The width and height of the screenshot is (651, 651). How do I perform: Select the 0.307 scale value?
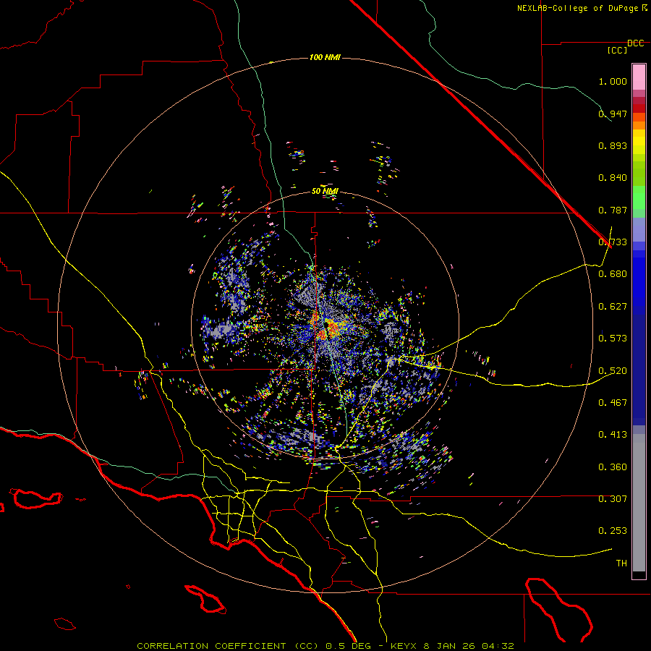(613, 499)
